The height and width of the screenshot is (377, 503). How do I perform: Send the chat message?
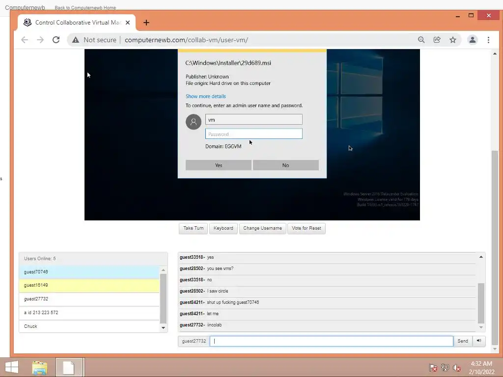click(x=463, y=341)
